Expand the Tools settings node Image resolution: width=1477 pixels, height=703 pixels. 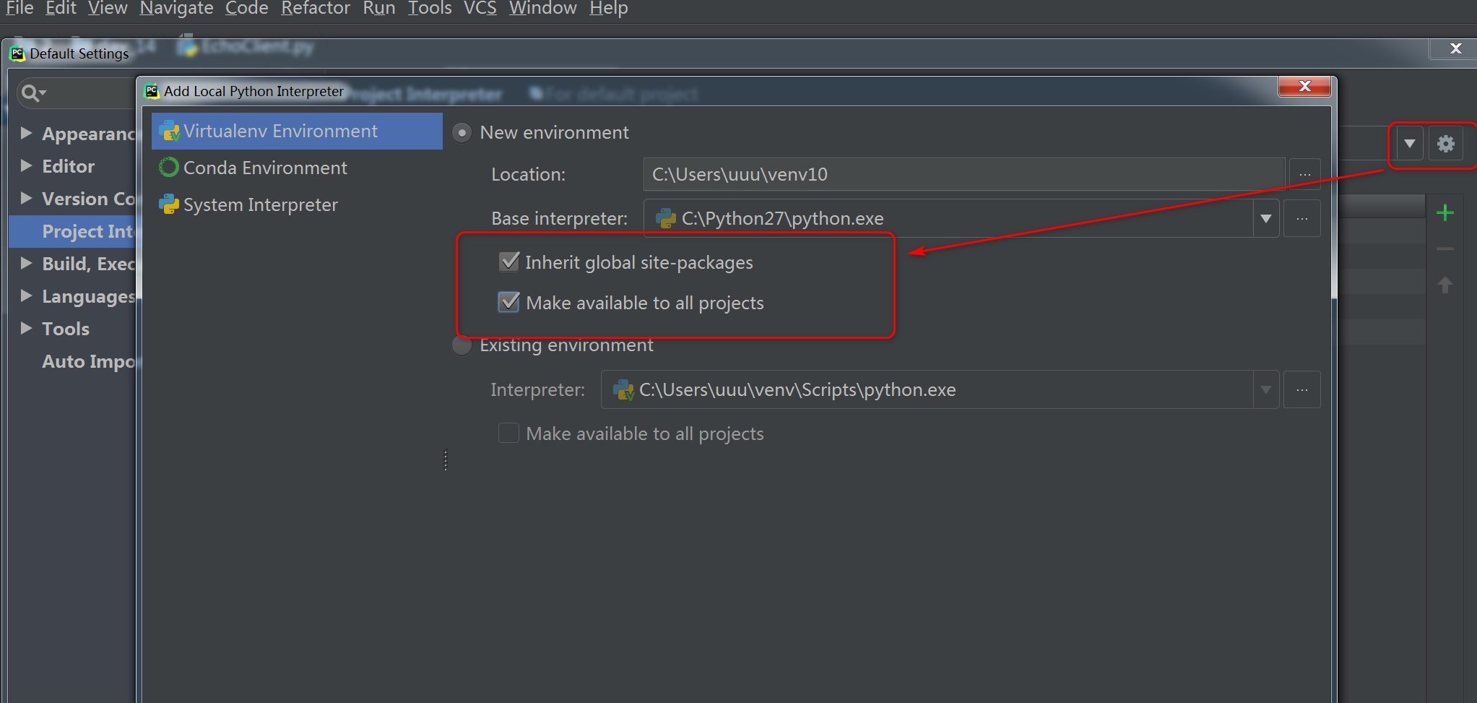tap(26, 328)
